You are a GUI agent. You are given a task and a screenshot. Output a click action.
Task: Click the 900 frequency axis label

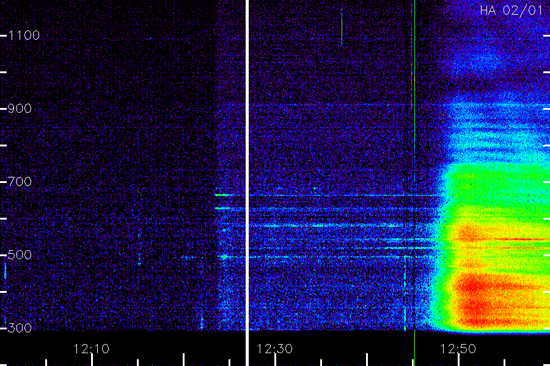[x=20, y=109]
